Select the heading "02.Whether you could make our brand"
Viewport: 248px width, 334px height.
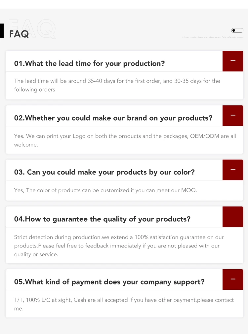(113, 118)
